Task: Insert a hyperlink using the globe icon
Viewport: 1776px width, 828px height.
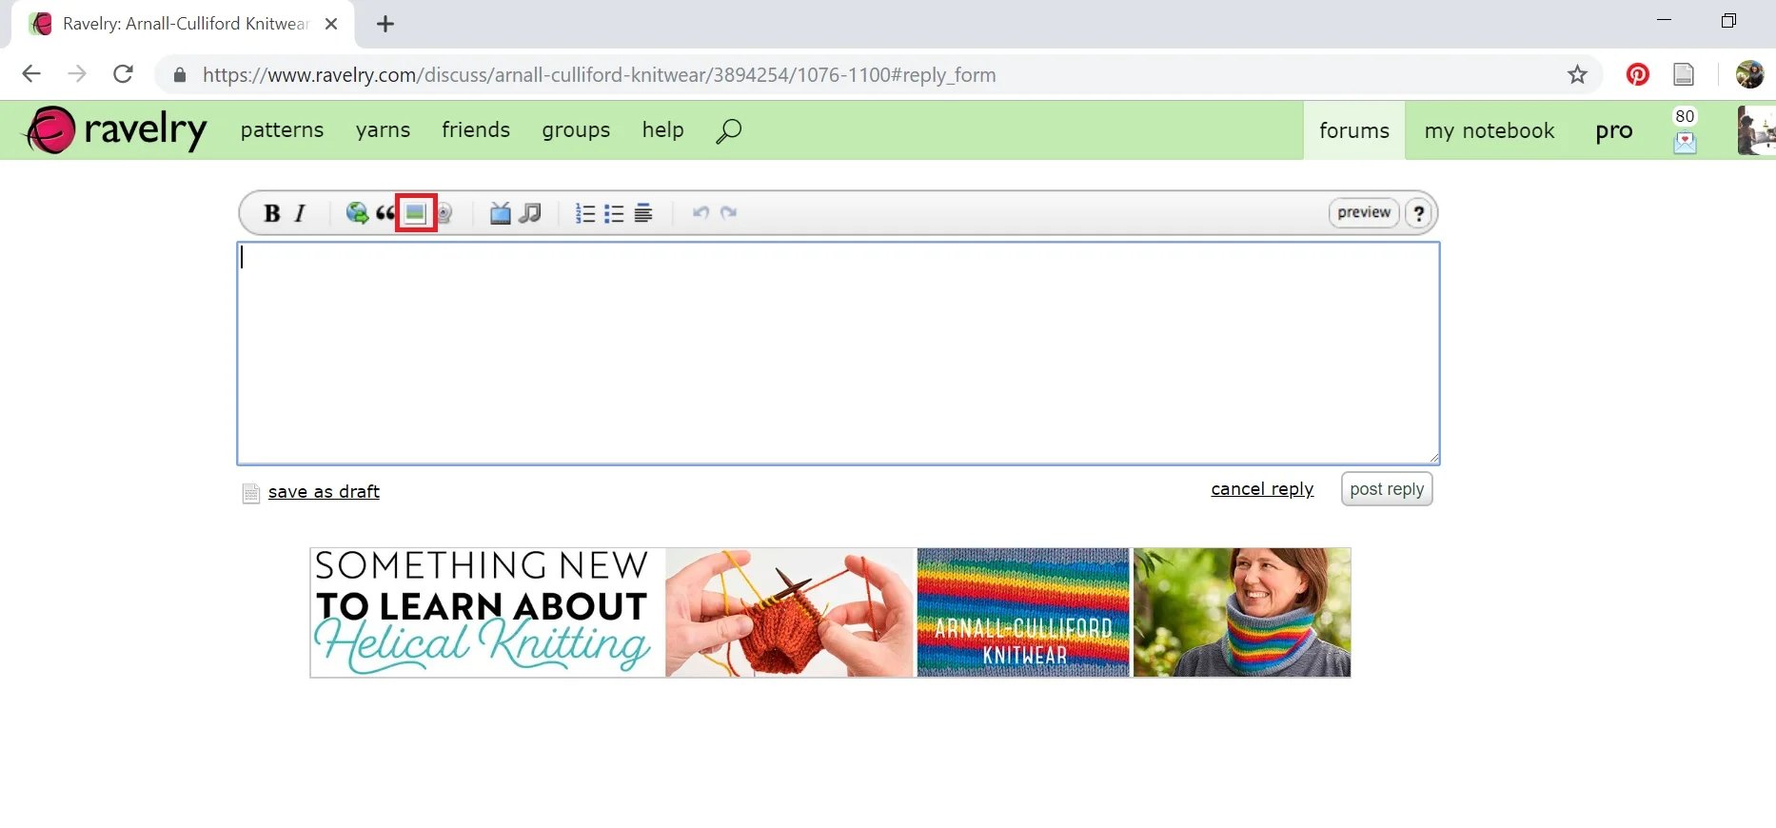Action: 357,213
